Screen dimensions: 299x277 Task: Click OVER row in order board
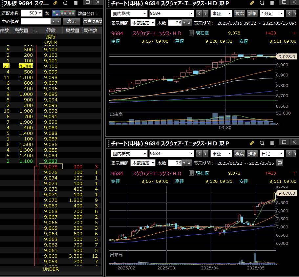[x=51, y=42]
